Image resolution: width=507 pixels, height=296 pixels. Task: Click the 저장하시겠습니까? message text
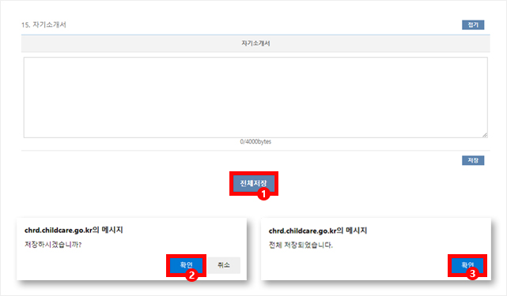click(53, 245)
